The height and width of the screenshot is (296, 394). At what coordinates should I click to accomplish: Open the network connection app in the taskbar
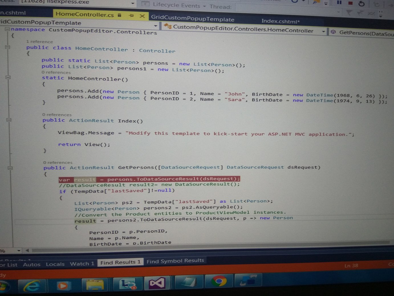[248, 280]
